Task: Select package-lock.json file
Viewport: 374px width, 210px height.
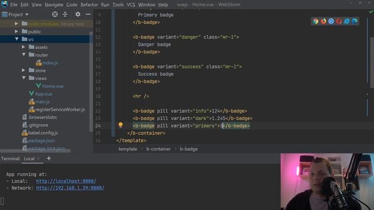Action: click(47, 148)
